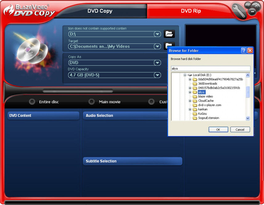
Task: Click the progress slider bar
Action: point(78,91)
